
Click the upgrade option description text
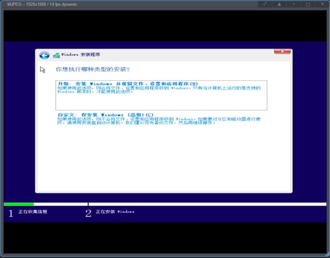click(159, 90)
